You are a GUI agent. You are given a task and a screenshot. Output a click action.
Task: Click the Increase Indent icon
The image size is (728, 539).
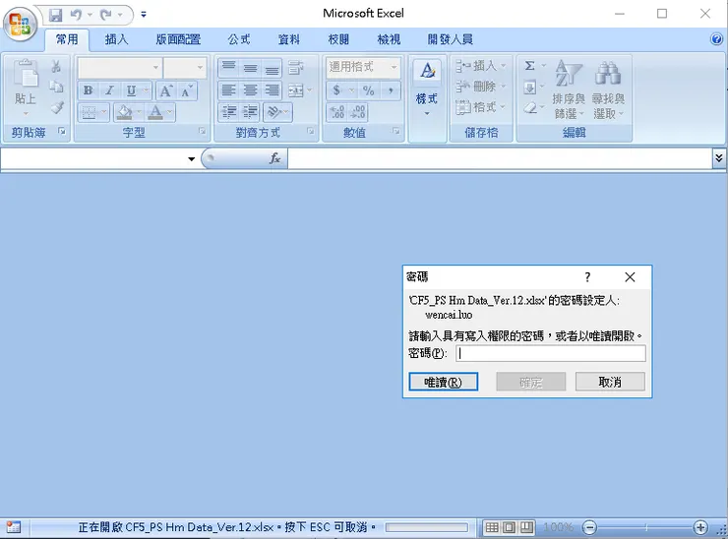(250, 112)
